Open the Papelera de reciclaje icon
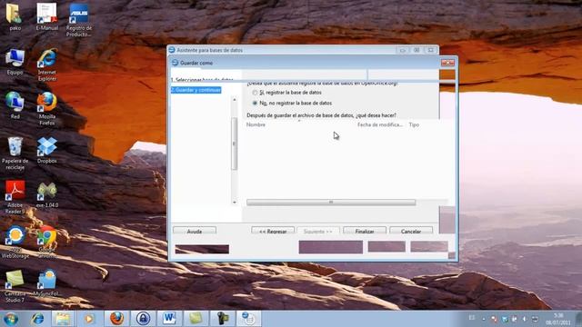 click(x=15, y=154)
